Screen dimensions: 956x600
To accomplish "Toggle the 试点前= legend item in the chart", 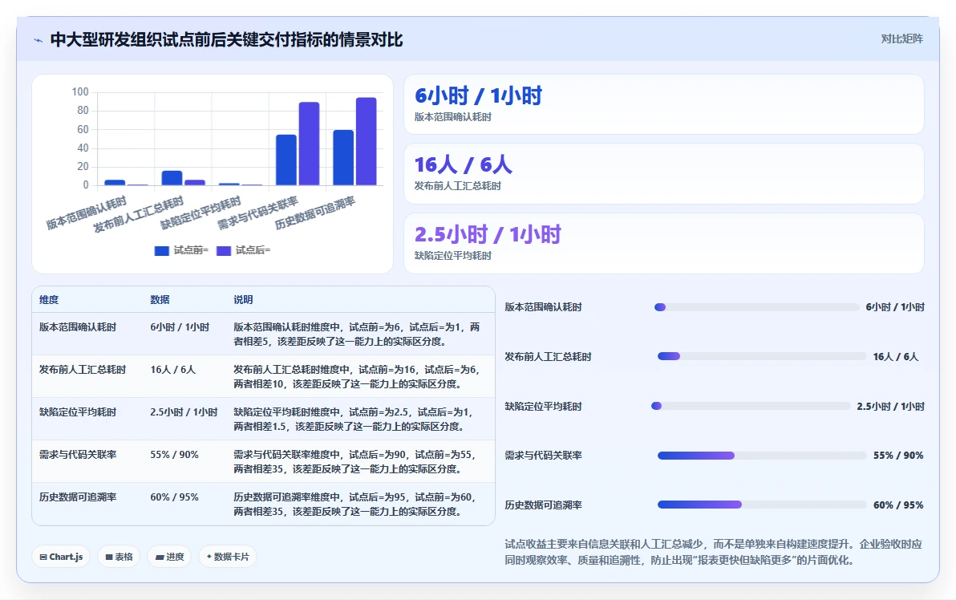I will [x=182, y=250].
